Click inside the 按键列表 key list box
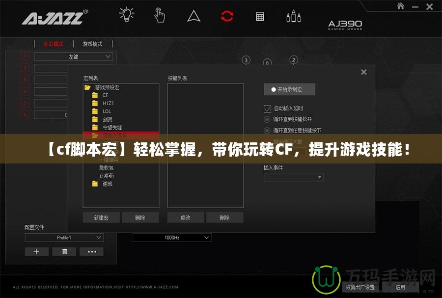 point(205,146)
